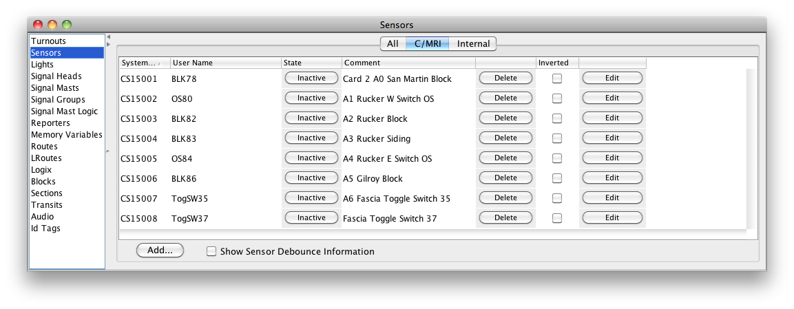
Task: Open Signal Heads table
Action: tap(67, 76)
